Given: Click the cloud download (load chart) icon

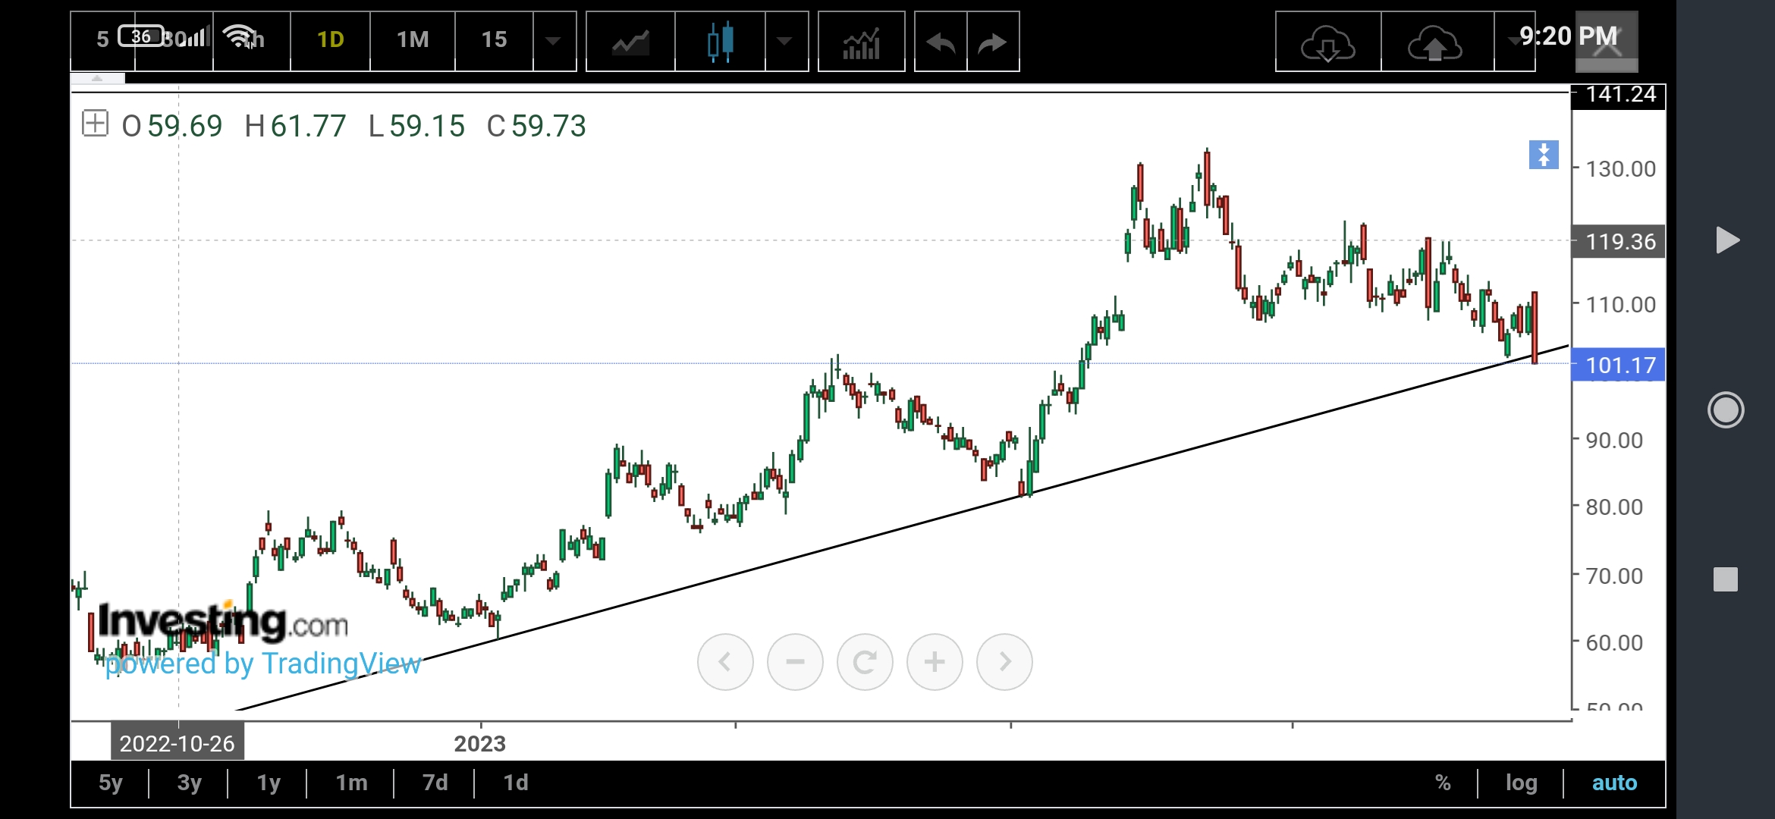Looking at the screenshot, I should point(1327,43).
